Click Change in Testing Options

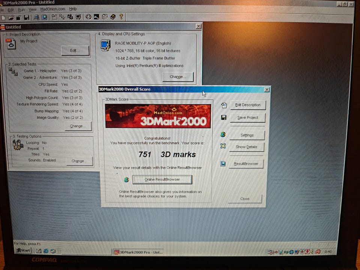[x=79, y=161]
